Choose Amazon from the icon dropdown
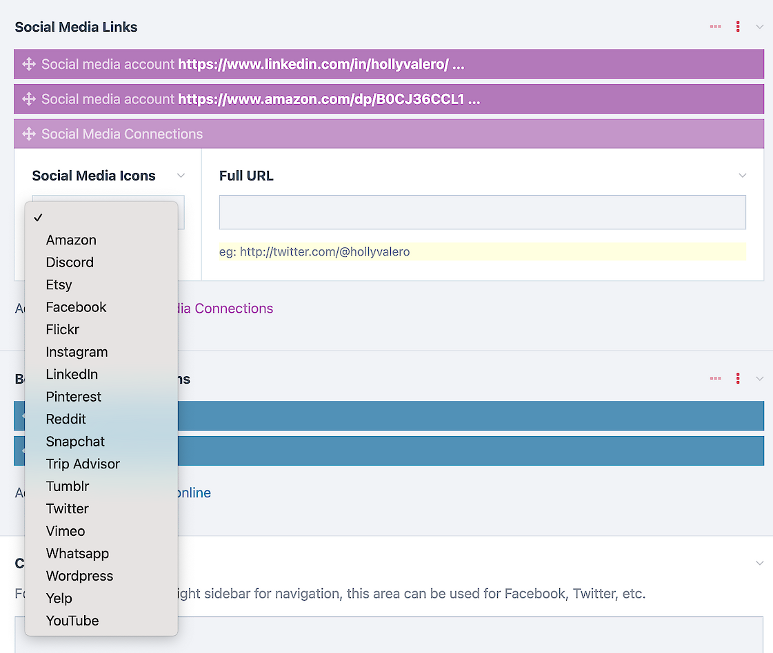773x653 pixels. pos(101,240)
